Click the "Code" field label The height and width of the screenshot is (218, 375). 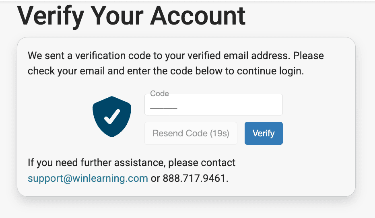(159, 94)
